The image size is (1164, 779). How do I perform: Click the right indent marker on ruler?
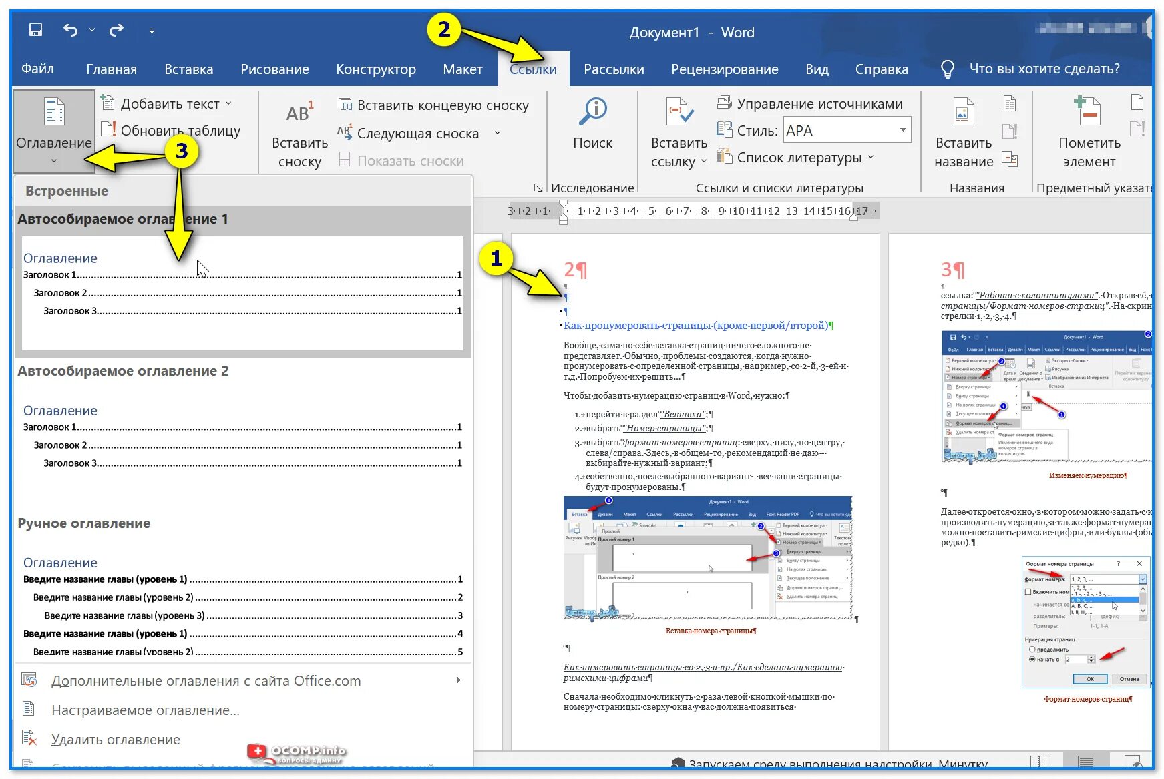[x=853, y=216]
